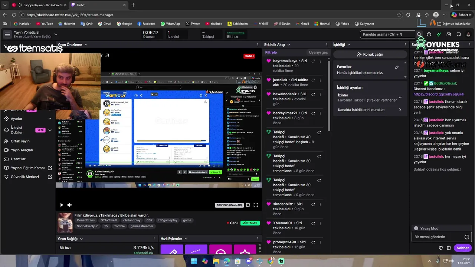Open Yayın Araçları in the sidebar
The image size is (475, 267).
point(22,150)
